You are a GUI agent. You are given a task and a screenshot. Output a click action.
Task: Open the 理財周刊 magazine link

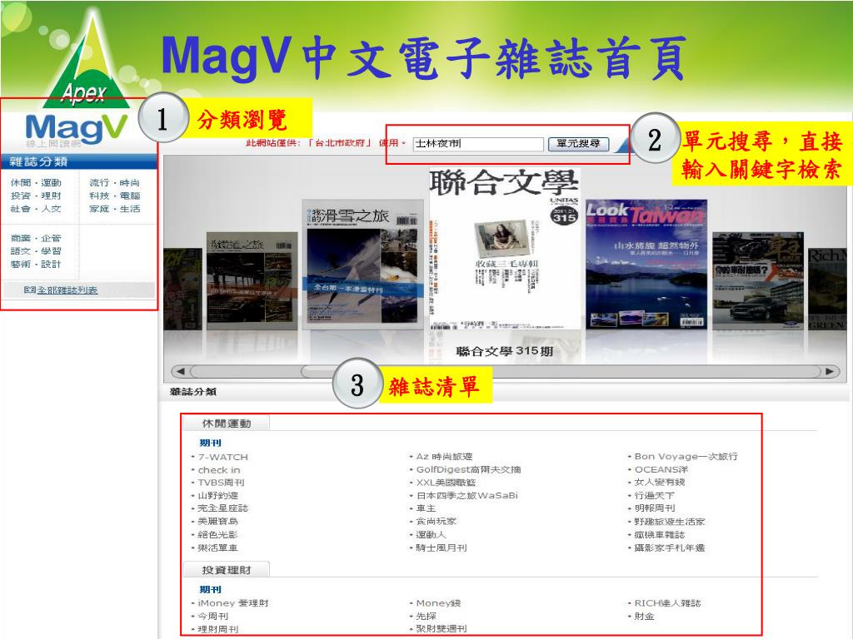(x=217, y=629)
